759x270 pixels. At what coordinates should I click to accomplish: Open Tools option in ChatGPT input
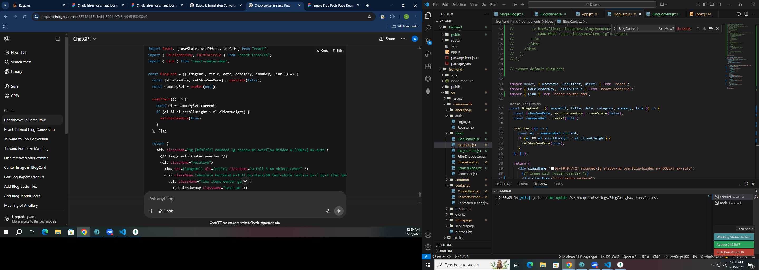tap(166, 211)
